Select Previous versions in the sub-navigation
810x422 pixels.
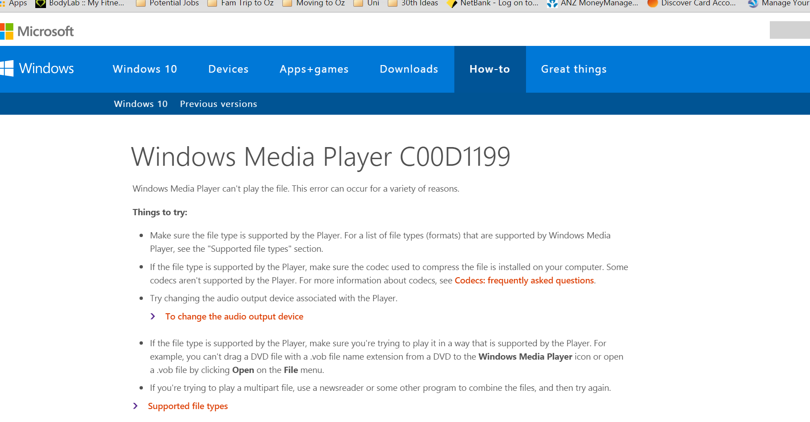[218, 104]
